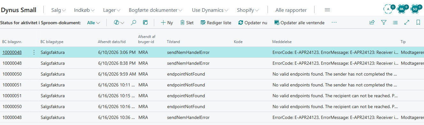The height and width of the screenshot is (125, 424).
Task: Click the Tip column header
Action: 403,42
